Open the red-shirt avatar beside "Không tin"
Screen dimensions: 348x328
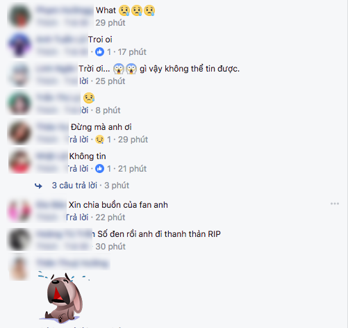pyautogui.click(x=19, y=162)
